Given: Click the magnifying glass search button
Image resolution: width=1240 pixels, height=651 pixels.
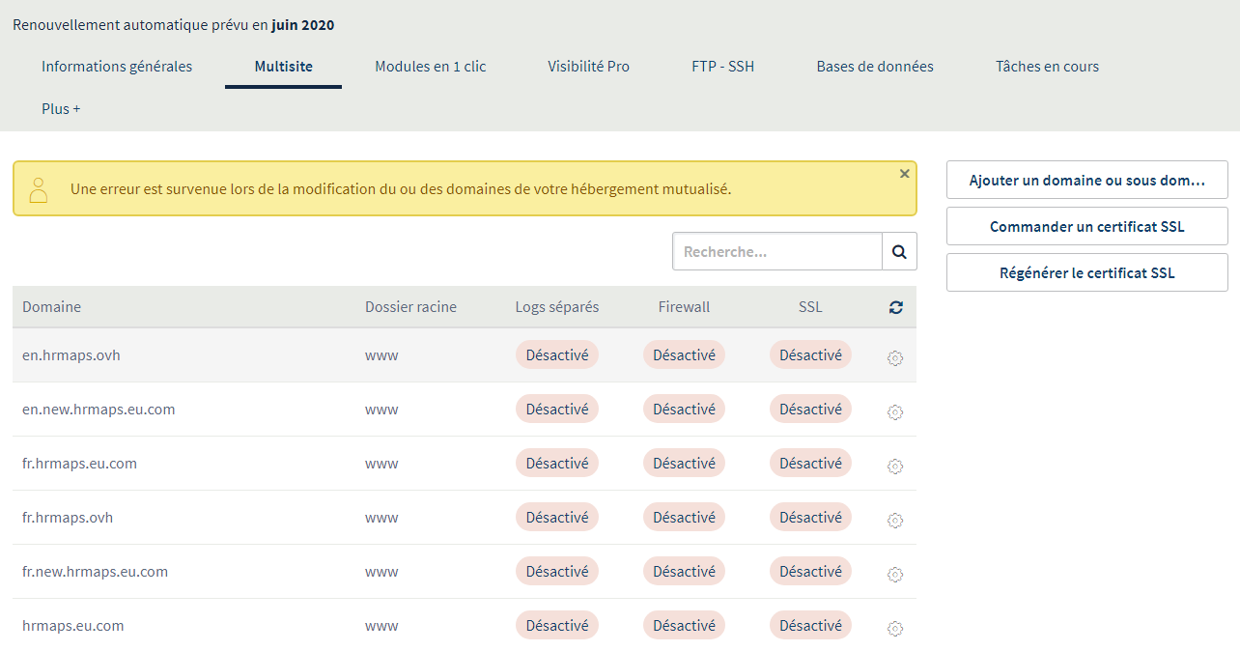Looking at the screenshot, I should click(x=899, y=251).
